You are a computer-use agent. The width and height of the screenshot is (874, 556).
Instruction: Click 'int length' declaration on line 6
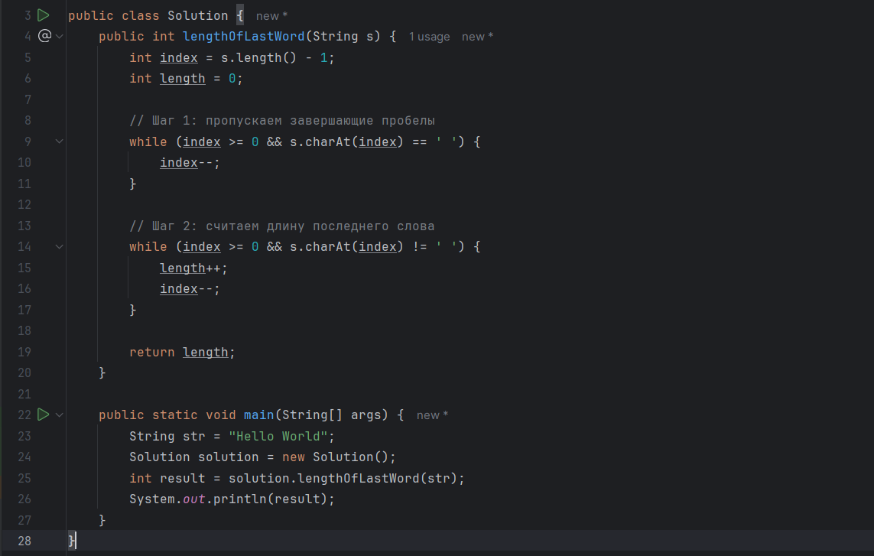[x=167, y=79]
